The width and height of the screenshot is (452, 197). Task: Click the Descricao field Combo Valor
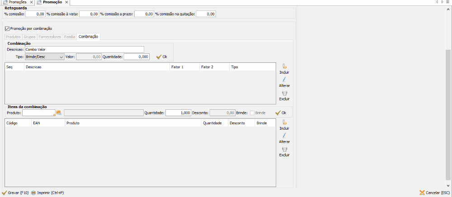pos(84,49)
